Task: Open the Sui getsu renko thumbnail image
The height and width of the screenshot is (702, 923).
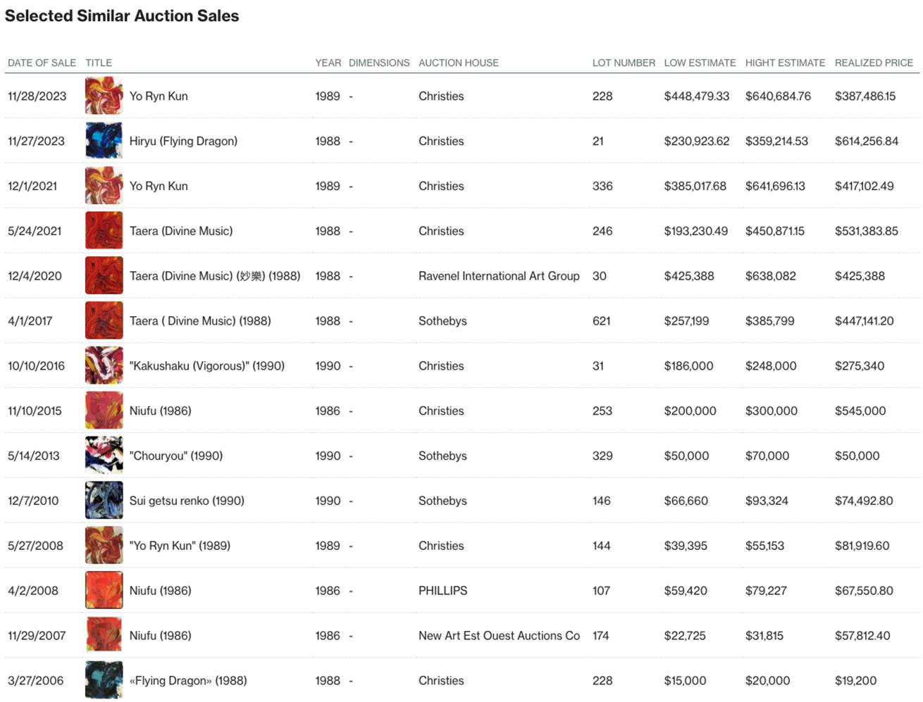Action: [104, 501]
